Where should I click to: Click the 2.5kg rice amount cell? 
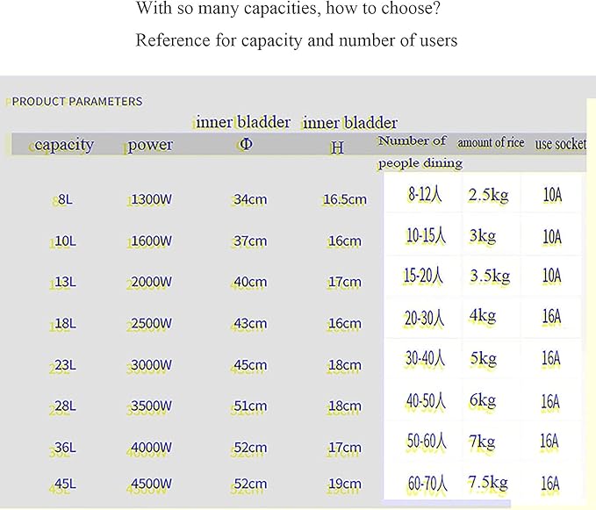click(488, 195)
